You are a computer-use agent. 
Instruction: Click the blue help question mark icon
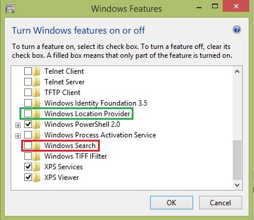click(237, 30)
